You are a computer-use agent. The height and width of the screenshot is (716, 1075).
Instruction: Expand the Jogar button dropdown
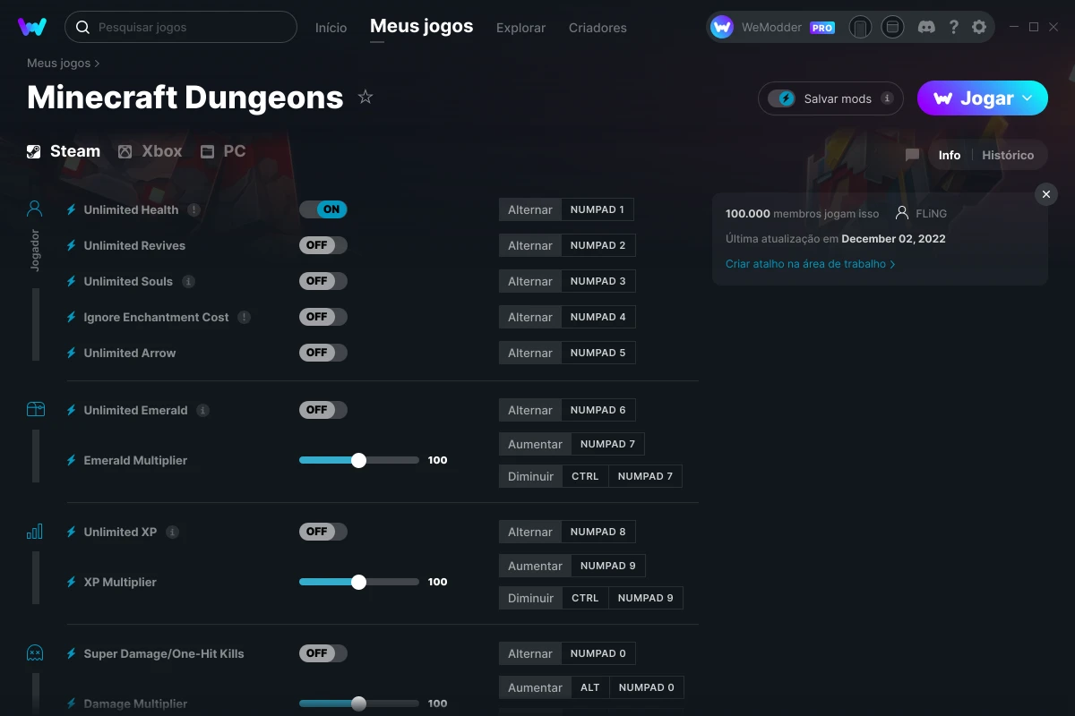click(1028, 98)
